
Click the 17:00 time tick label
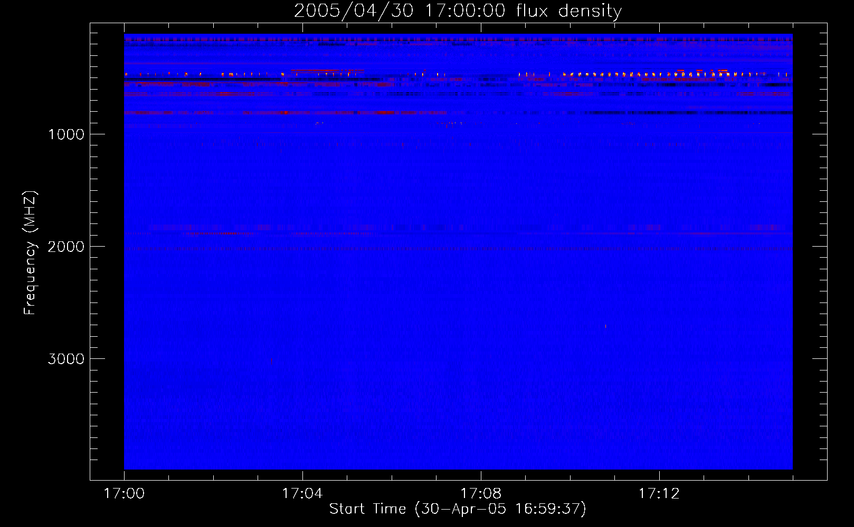[124, 494]
